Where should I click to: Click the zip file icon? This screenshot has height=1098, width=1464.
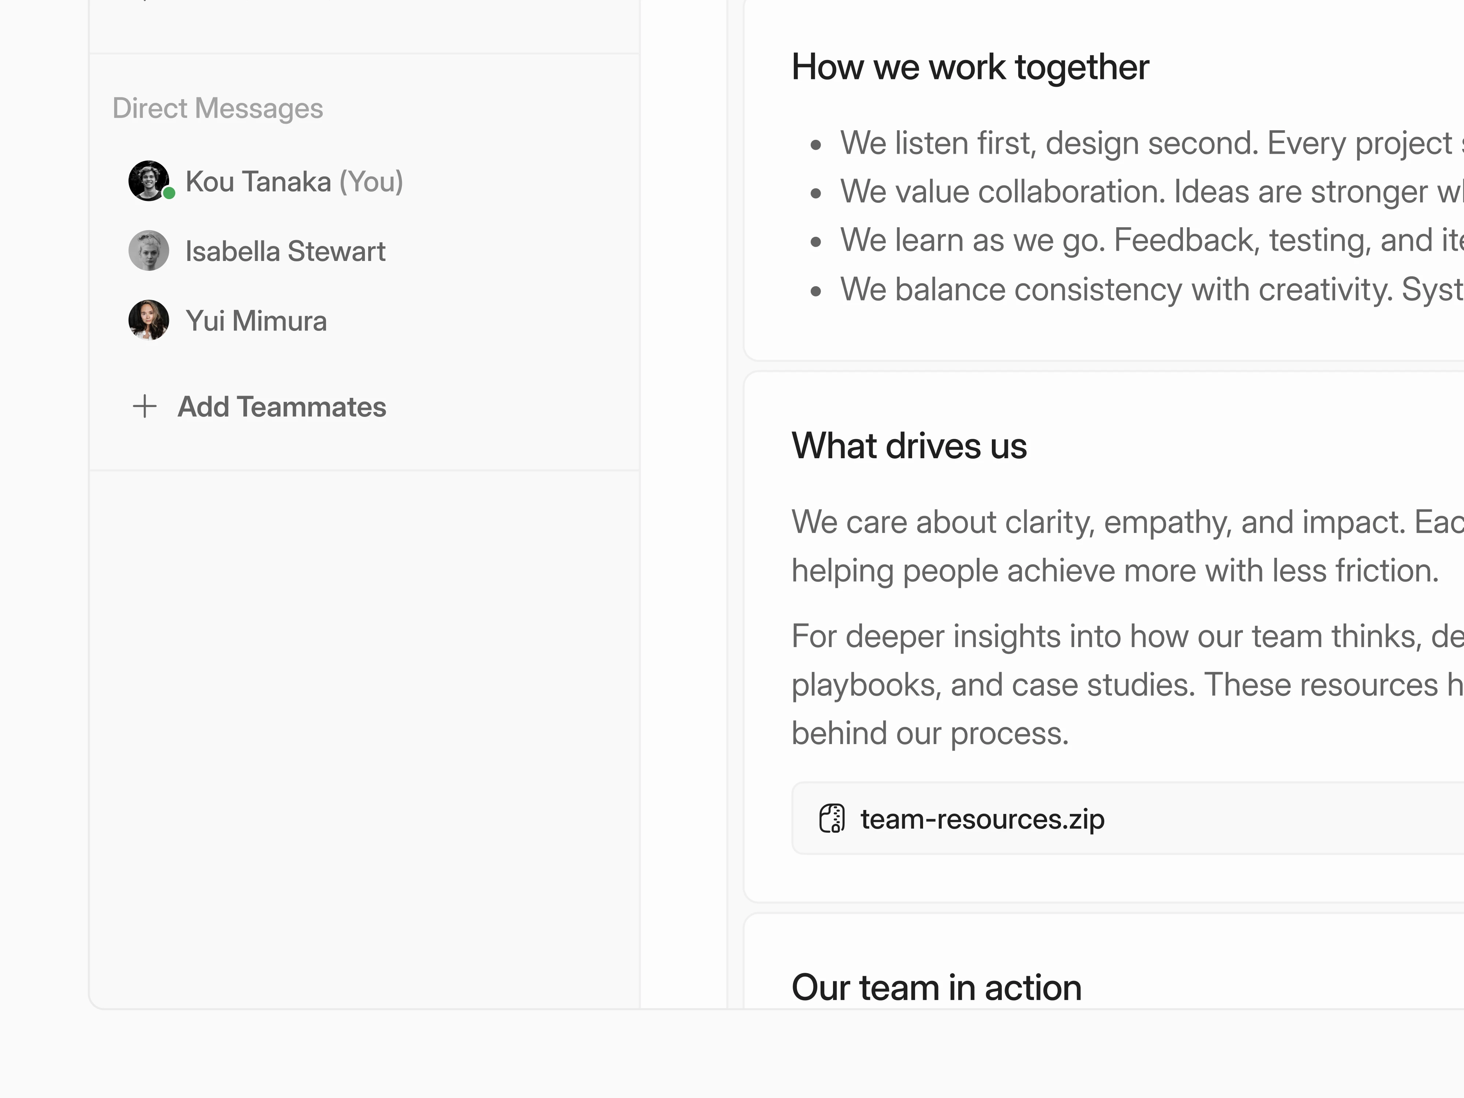(x=832, y=819)
